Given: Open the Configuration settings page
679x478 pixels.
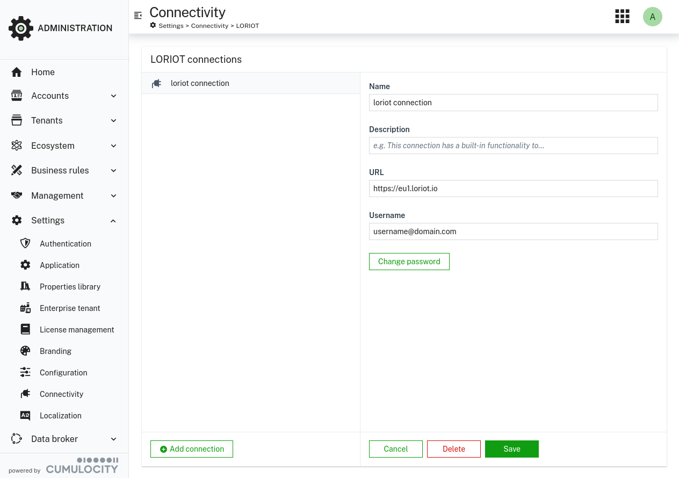Looking at the screenshot, I should click(x=63, y=372).
